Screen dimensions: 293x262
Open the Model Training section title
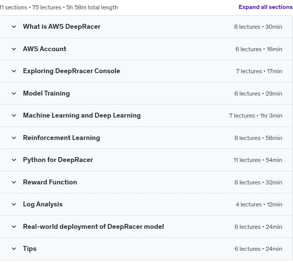46,93
